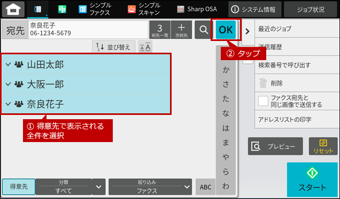
Task: Open the blue fax mode icon tab
Action: (x=38, y=9)
